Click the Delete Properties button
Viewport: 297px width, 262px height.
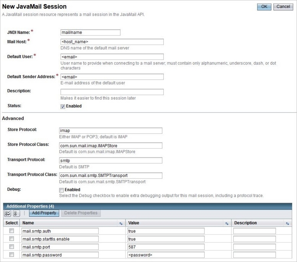point(81,213)
